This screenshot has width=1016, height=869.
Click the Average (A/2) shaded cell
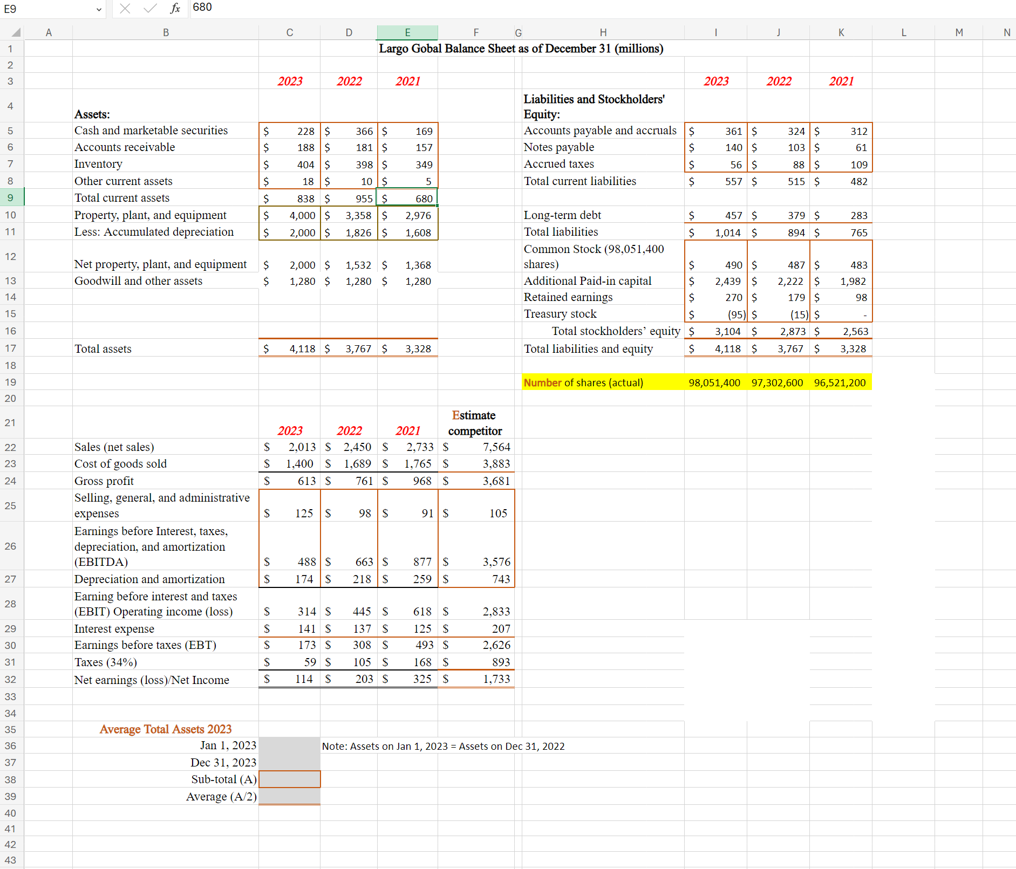(290, 796)
